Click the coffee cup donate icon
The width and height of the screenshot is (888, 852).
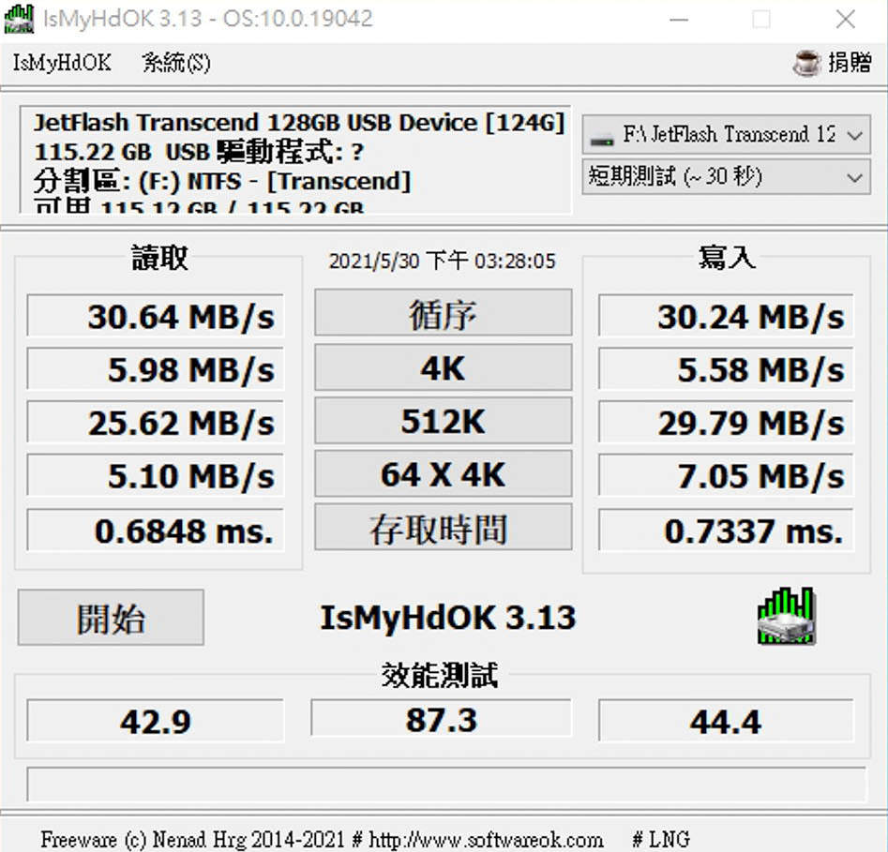tap(806, 62)
